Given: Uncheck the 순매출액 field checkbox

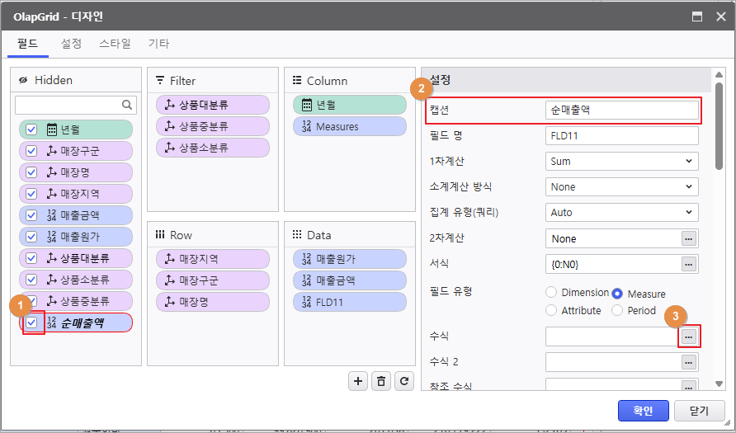Looking at the screenshot, I should click(x=31, y=322).
